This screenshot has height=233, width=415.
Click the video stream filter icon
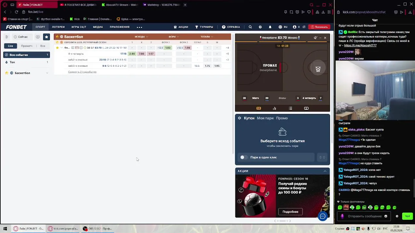[38, 37]
